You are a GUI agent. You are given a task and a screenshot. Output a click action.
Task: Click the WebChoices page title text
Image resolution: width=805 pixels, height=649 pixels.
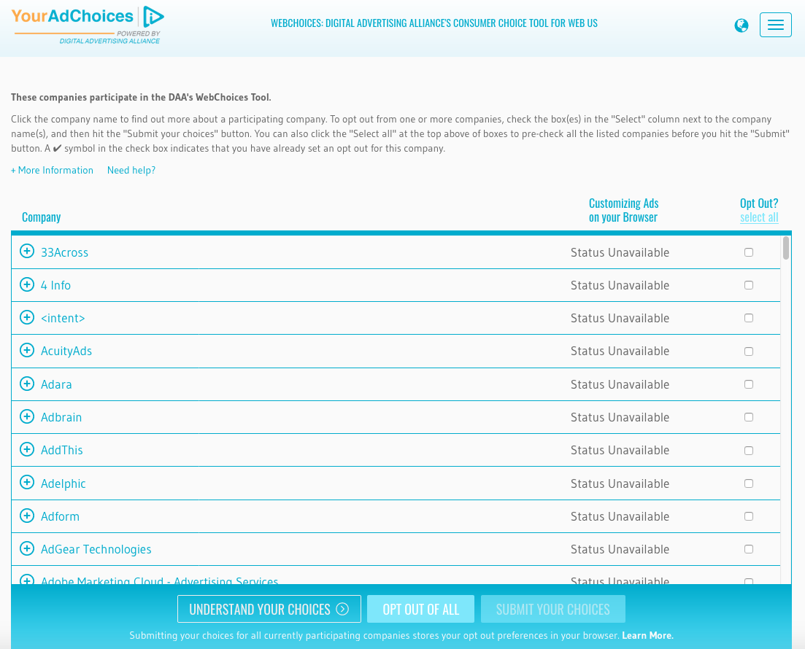point(434,23)
